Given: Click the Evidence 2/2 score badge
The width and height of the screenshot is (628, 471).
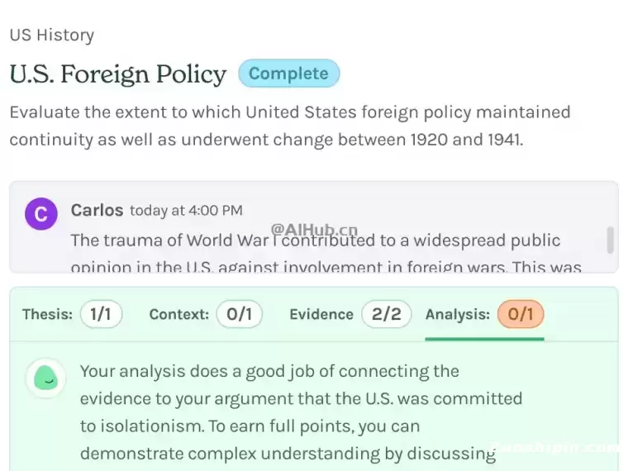Looking at the screenshot, I should pyautogui.click(x=386, y=314).
